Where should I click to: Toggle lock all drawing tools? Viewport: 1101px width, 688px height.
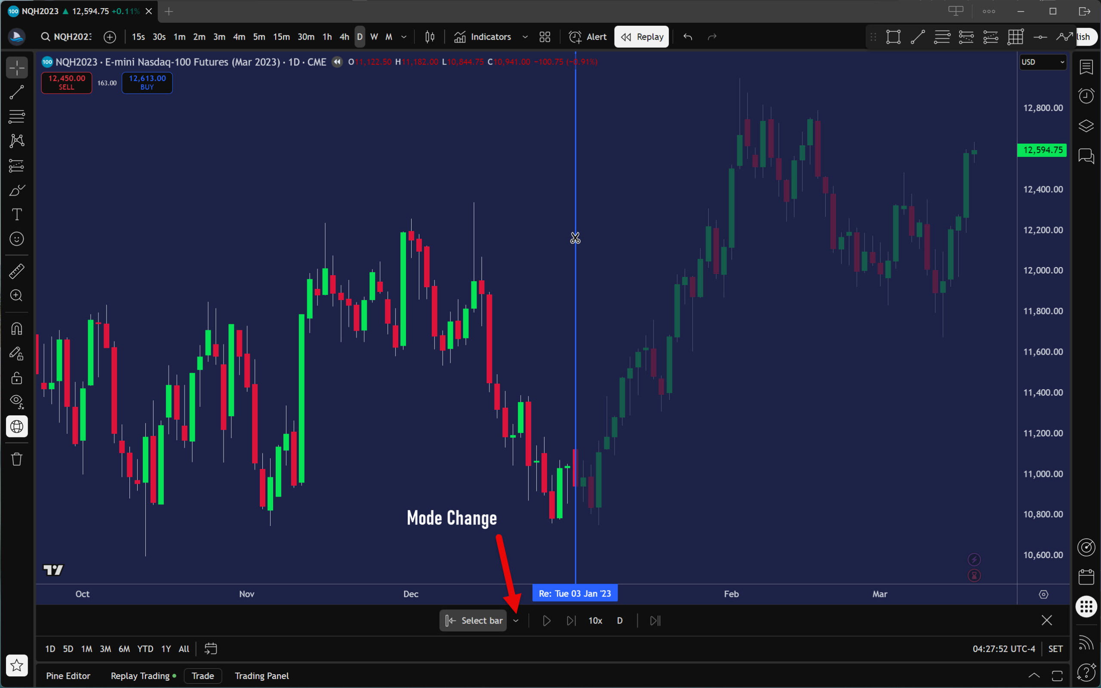pos(17,378)
